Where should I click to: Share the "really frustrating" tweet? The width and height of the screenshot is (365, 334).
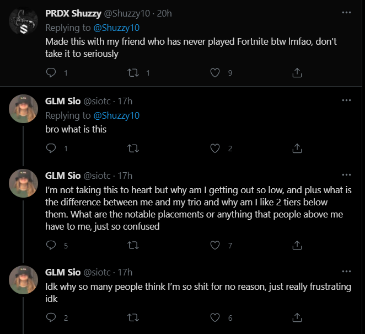[297, 317]
